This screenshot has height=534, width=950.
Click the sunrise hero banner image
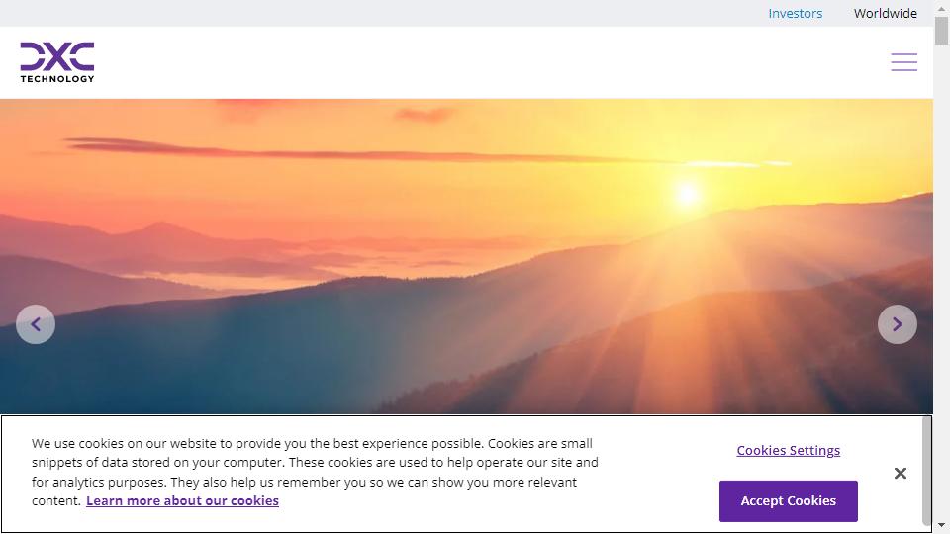point(466,256)
